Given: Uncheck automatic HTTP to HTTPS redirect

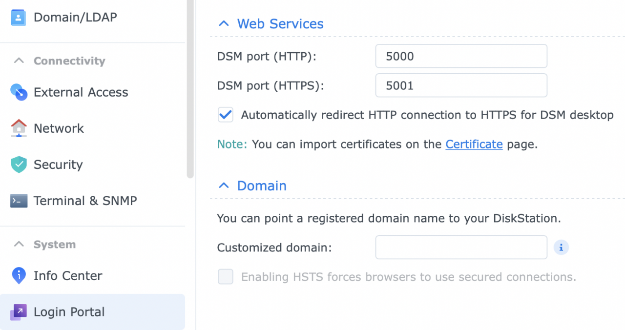Looking at the screenshot, I should coord(226,115).
